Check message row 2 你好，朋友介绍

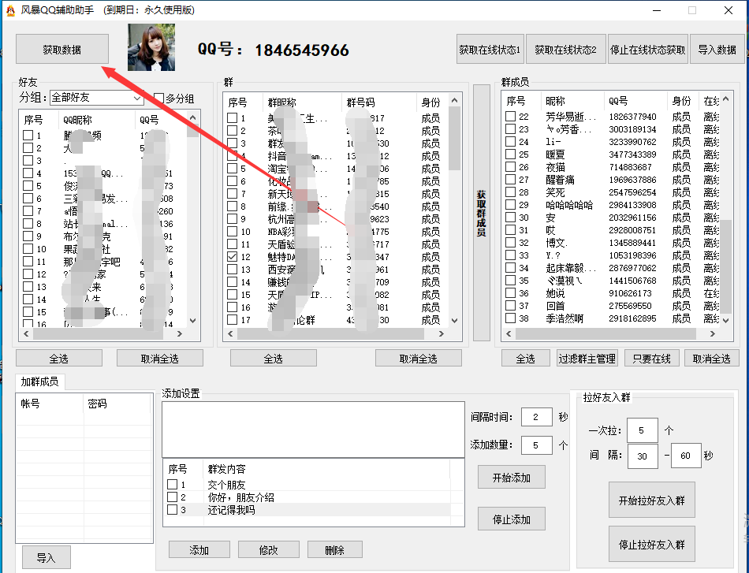(173, 497)
